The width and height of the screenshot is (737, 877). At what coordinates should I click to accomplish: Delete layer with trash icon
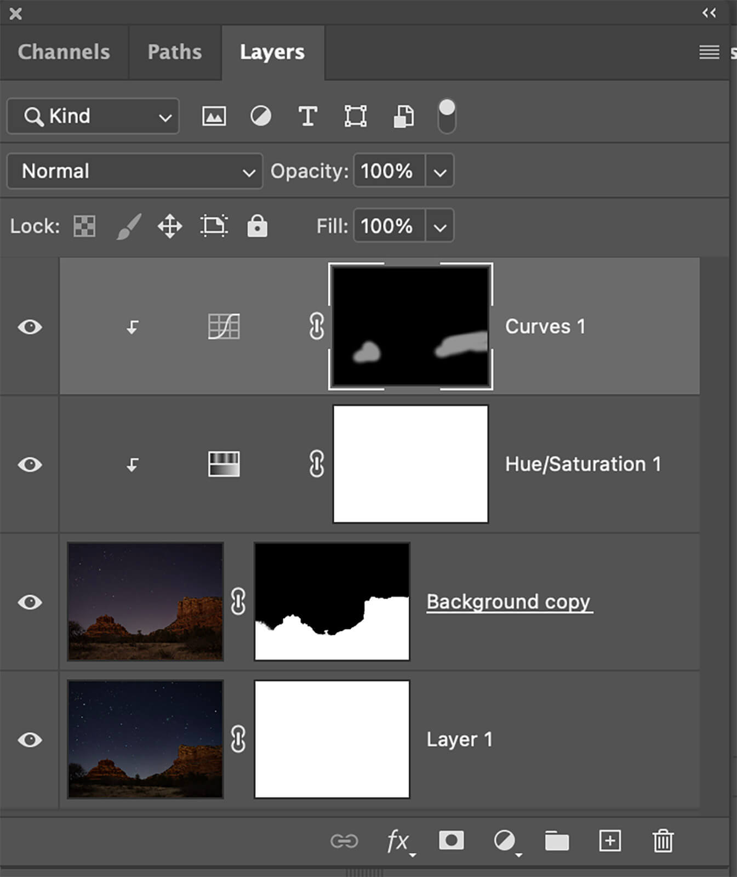click(x=662, y=840)
